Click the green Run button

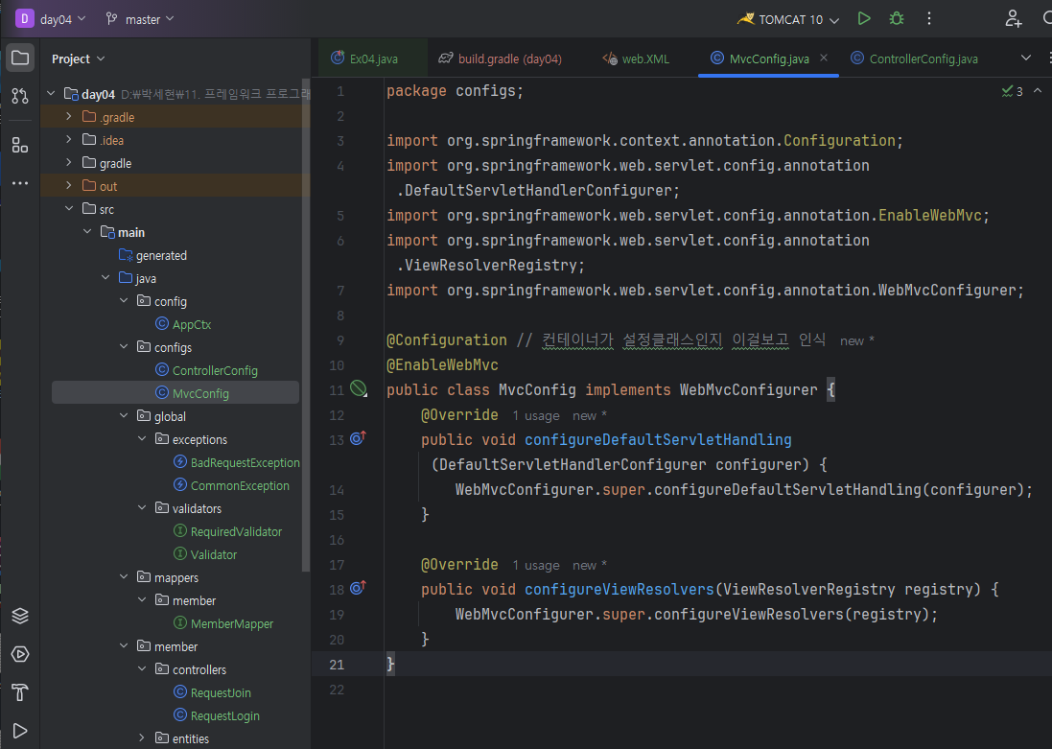(864, 18)
